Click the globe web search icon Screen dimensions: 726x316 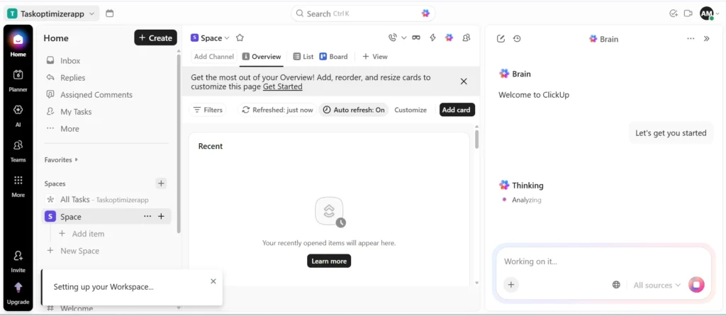[616, 285]
